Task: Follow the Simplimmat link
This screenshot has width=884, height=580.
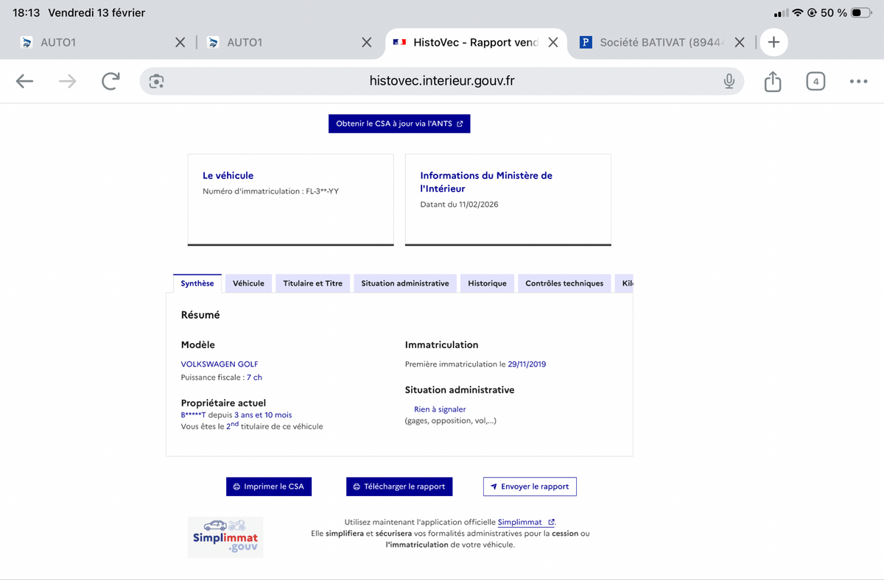Action: coord(520,522)
